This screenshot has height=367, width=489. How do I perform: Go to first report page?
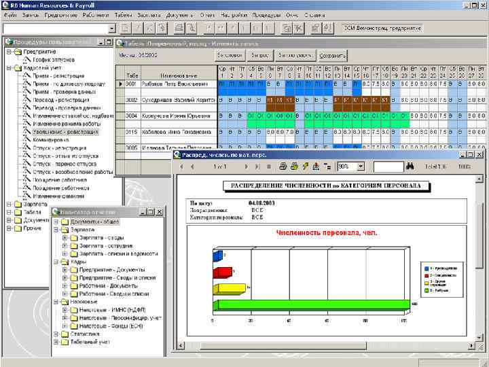pyautogui.click(x=181, y=167)
